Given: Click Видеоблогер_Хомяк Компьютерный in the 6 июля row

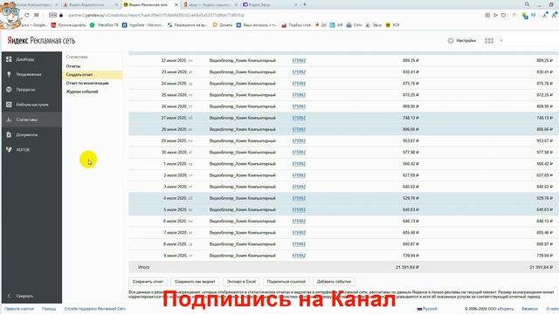Looking at the screenshot, I should (x=243, y=221).
